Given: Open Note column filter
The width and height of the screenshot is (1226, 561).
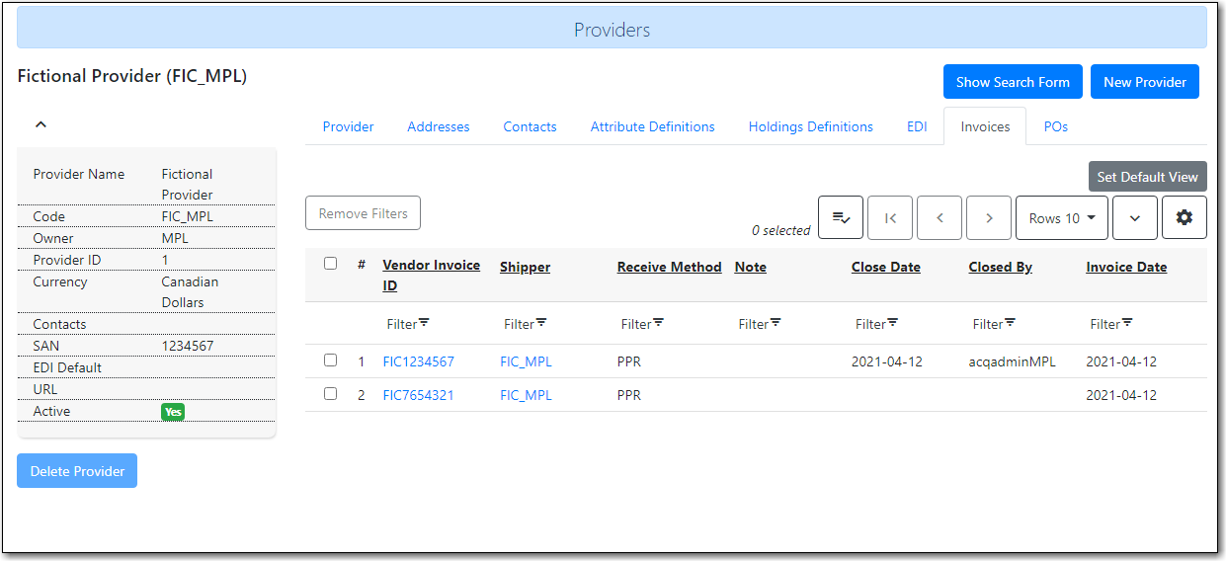Looking at the screenshot, I should tap(760, 324).
